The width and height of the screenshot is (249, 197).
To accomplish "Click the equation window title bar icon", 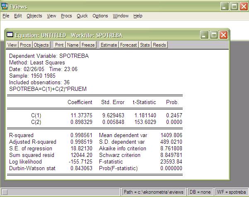I will coord(11,35).
